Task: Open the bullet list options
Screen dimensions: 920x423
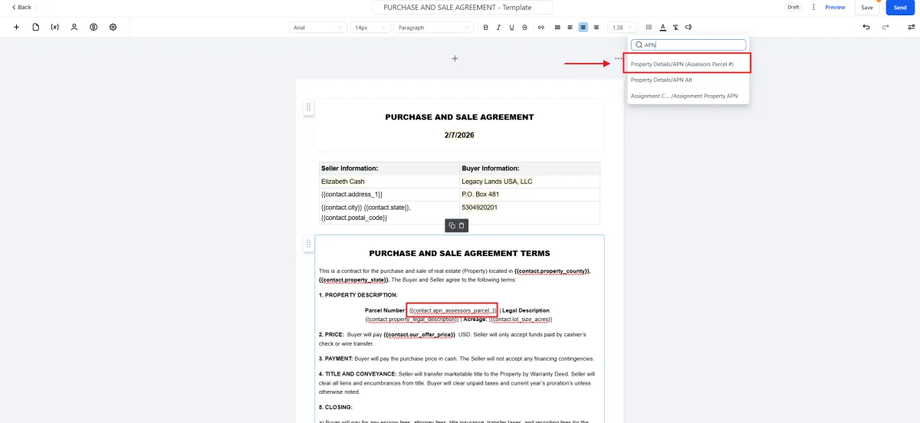Action: [x=649, y=27]
